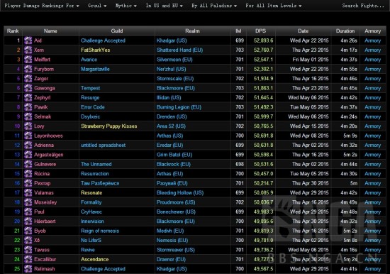This screenshot has height=274, width=390.
Task: Click the paladin icon beside Layonhooves
Action: (28, 136)
